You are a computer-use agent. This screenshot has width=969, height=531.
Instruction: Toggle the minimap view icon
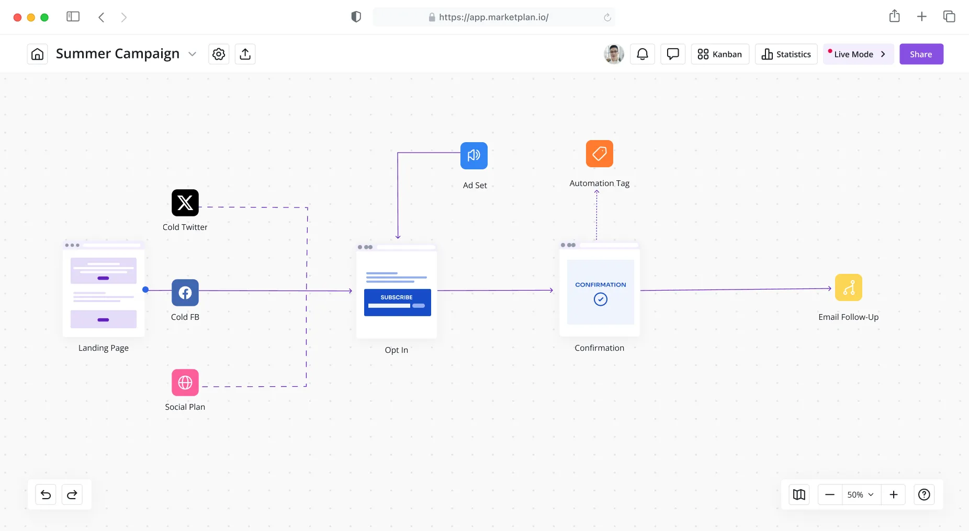pyautogui.click(x=799, y=494)
